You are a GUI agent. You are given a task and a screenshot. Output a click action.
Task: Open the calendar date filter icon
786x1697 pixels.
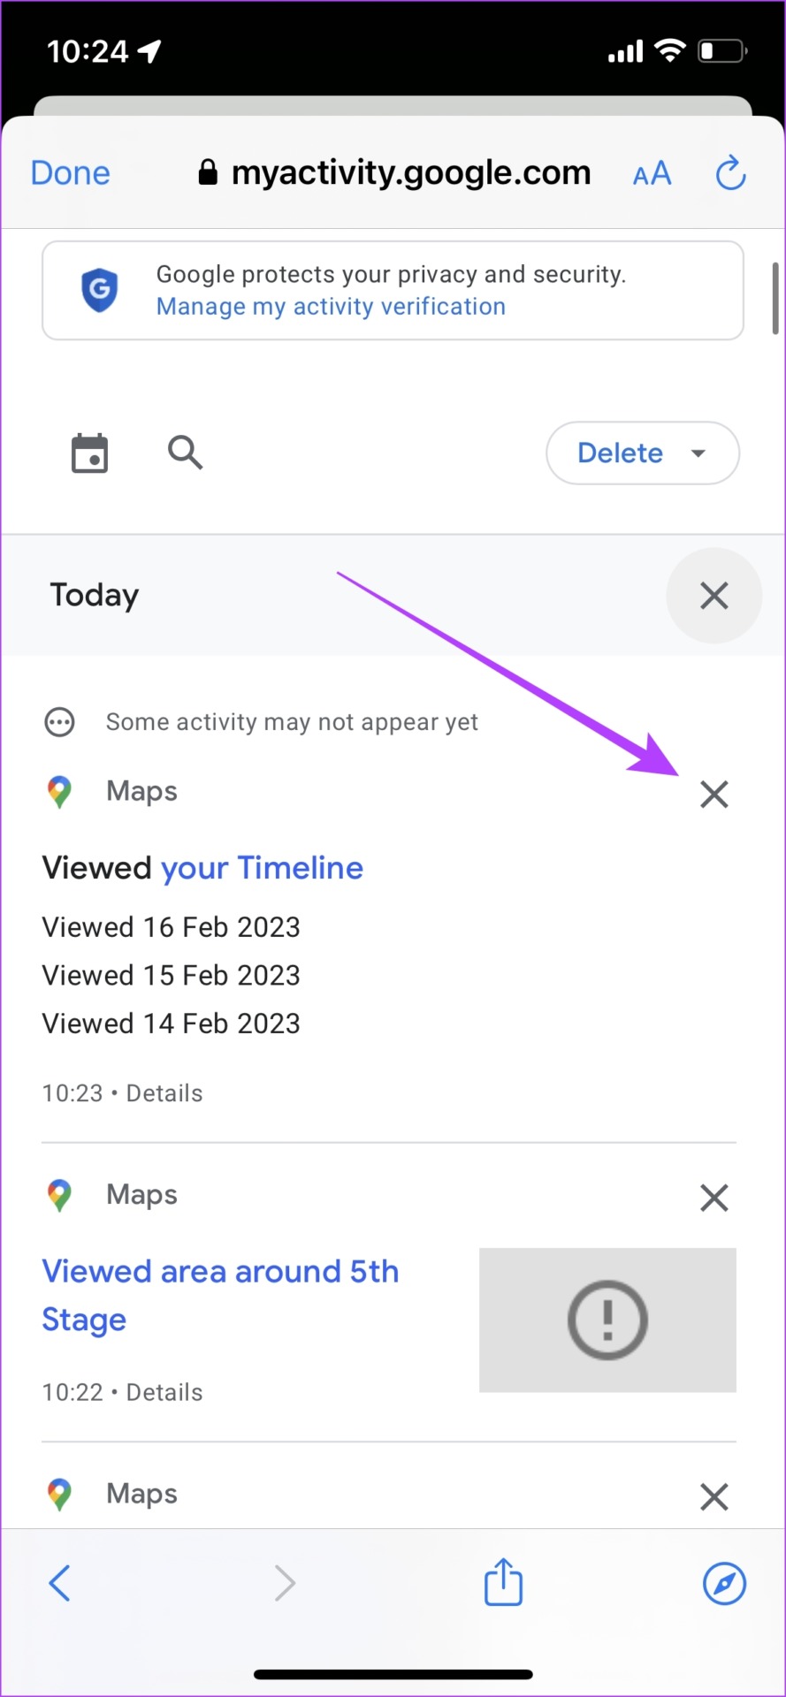tap(89, 453)
